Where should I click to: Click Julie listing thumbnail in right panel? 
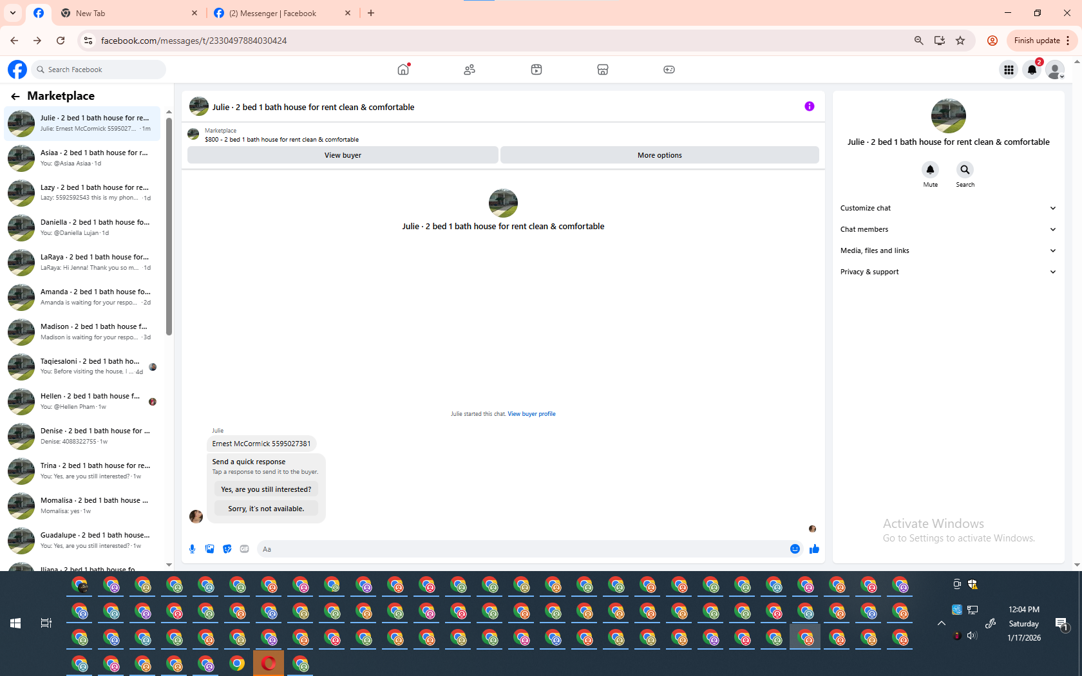(x=948, y=116)
